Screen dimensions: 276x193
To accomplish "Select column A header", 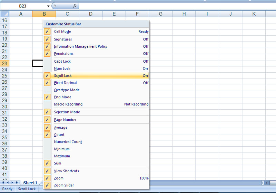I will 21,14.
